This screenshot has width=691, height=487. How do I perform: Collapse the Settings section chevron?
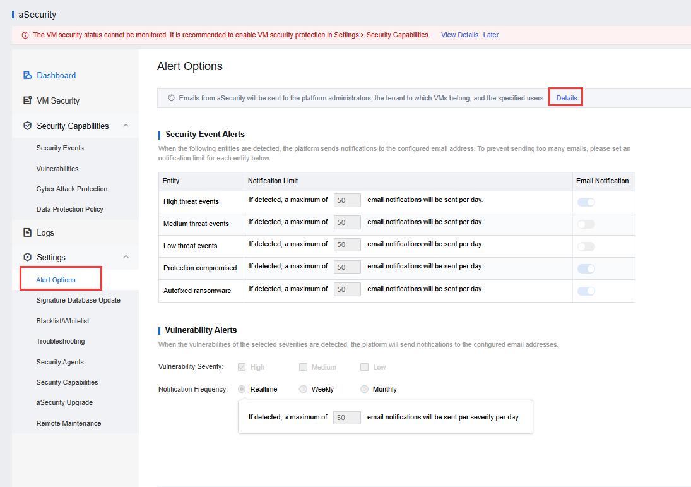pyautogui.click(x=126, y=256)
